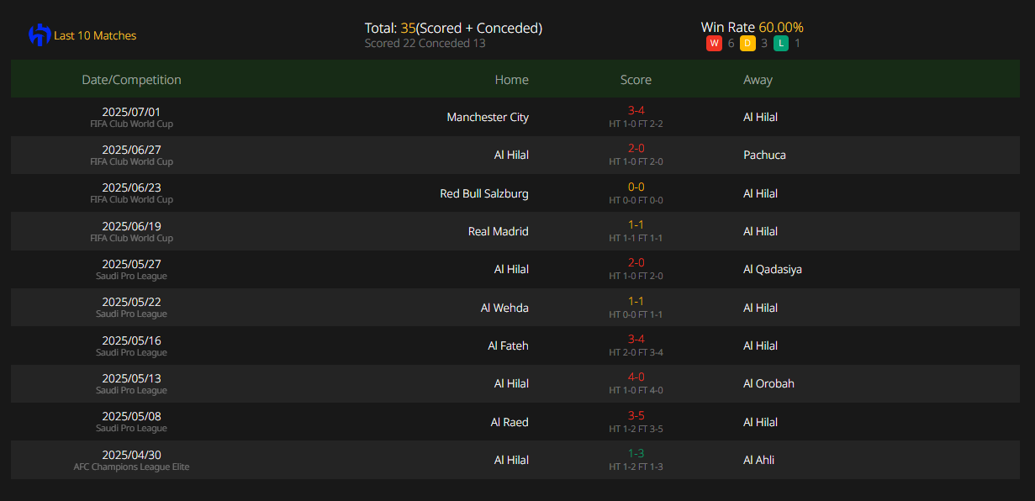Click the red W wins badge
1035x501 pixels.
tap(714, 43)
